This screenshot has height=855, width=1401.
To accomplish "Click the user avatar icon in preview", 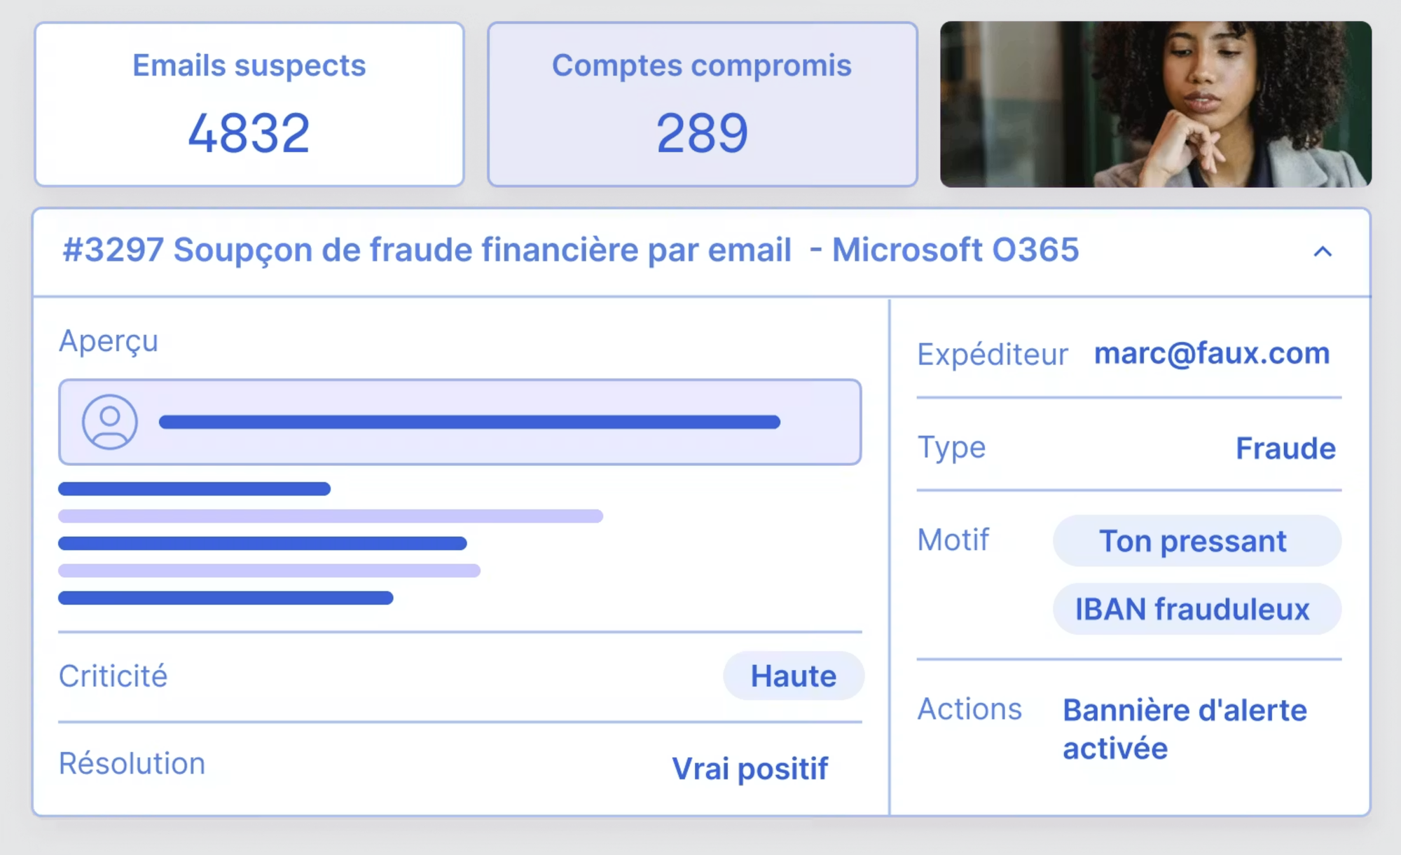I will (x=110, y=422).
